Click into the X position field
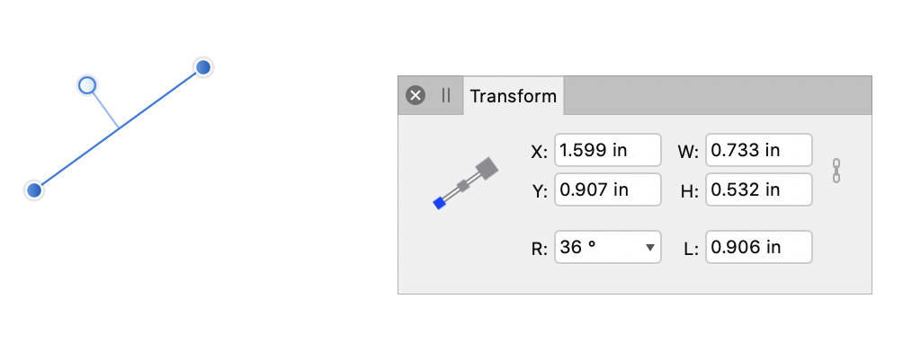 point(608,151)
